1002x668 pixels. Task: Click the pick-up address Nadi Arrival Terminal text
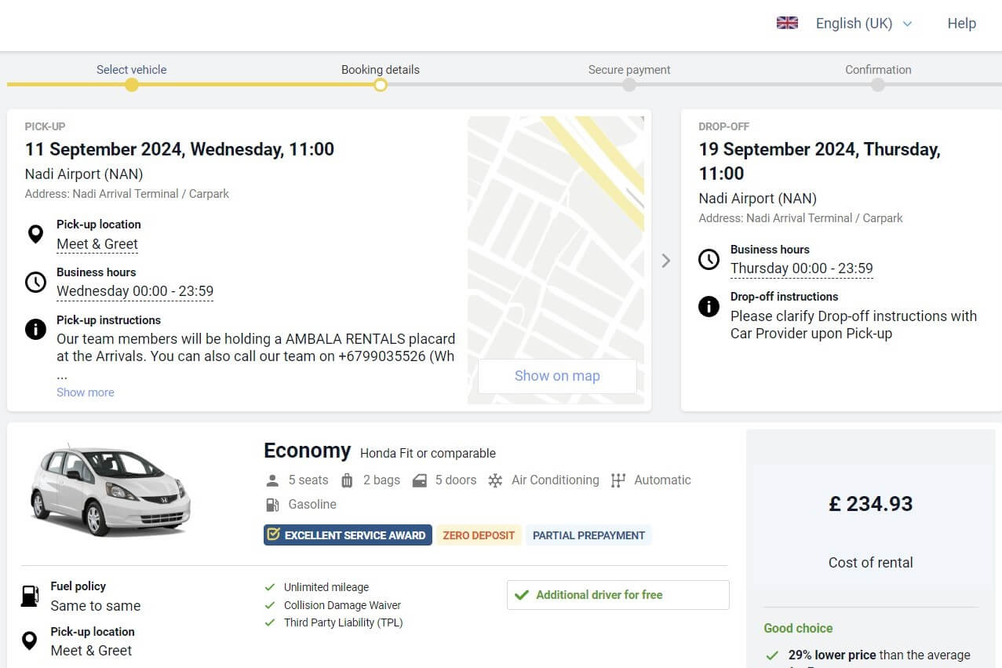(x=127, y=194)
